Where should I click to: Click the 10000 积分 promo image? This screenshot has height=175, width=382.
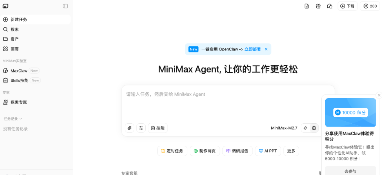pos(351,113)
